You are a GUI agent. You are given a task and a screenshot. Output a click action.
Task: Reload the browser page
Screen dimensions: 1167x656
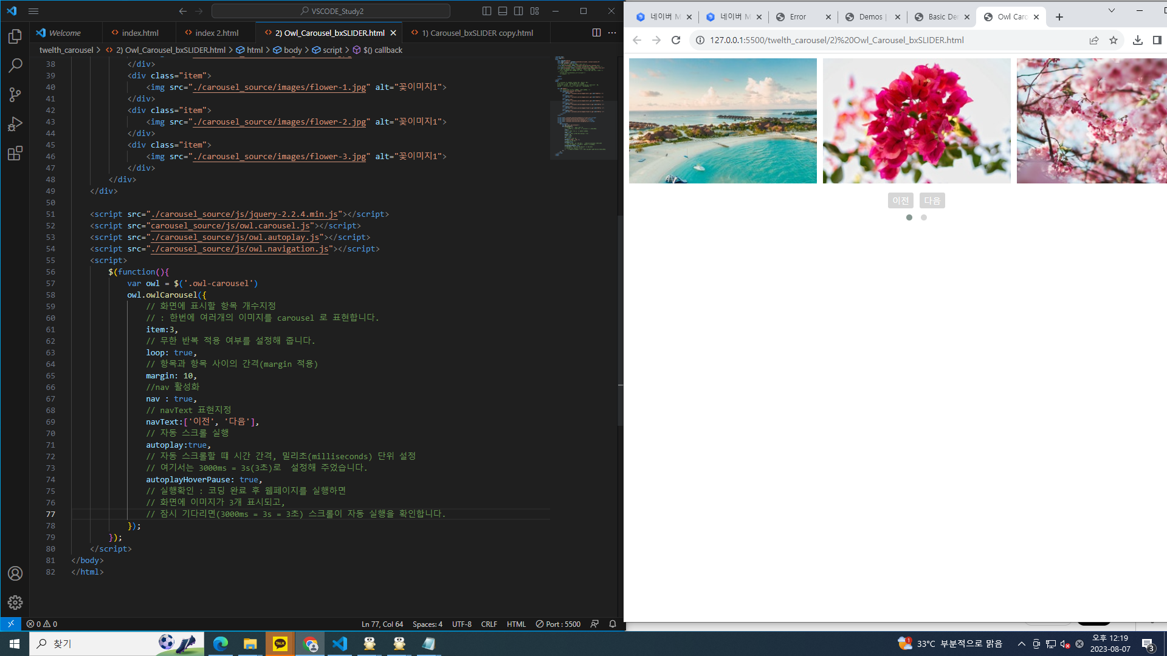tap(675, 40)
